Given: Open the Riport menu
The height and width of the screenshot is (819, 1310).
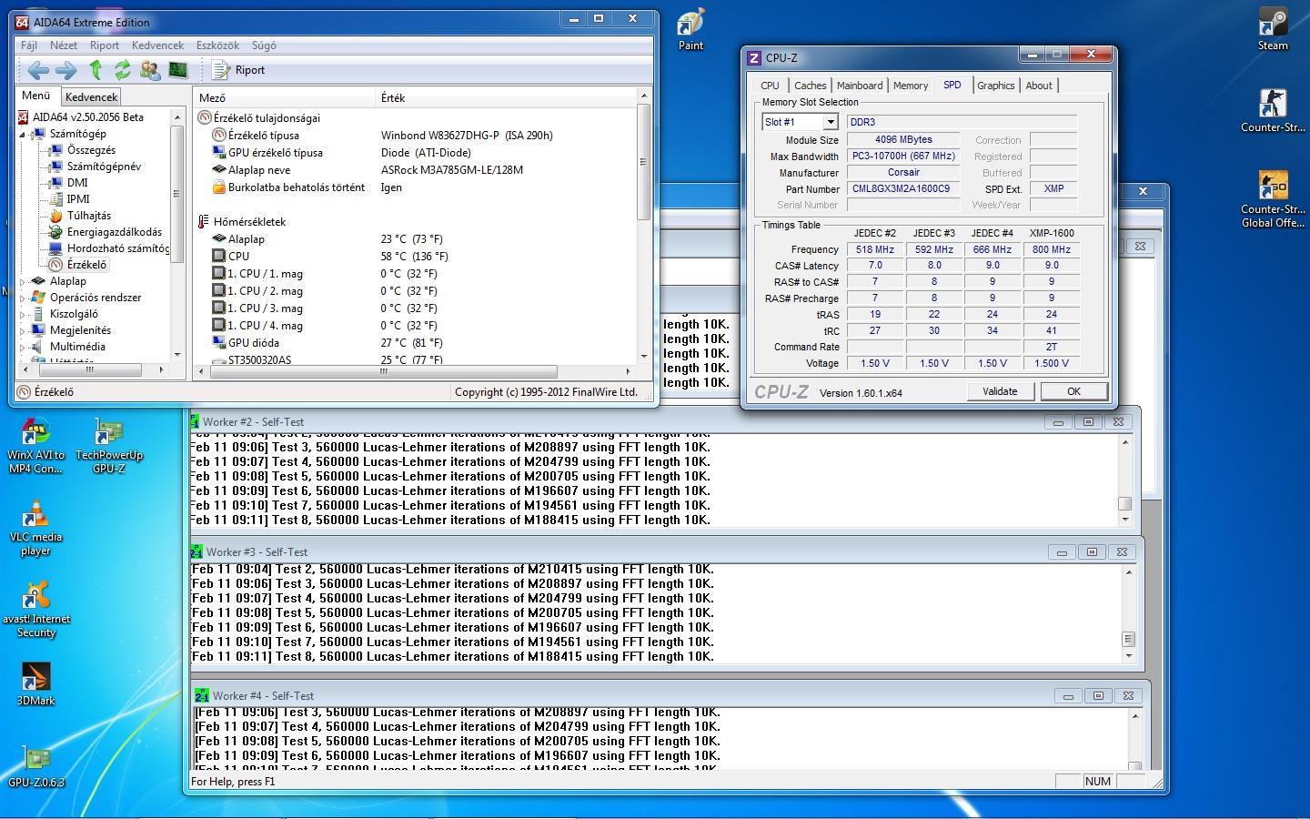Looking at the screenshot, I should click(105, 45).
